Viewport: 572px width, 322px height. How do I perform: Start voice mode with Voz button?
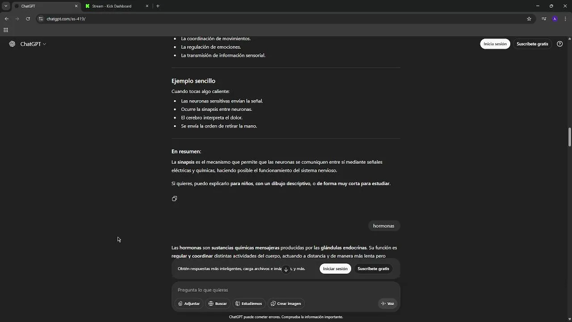(387, 304)
